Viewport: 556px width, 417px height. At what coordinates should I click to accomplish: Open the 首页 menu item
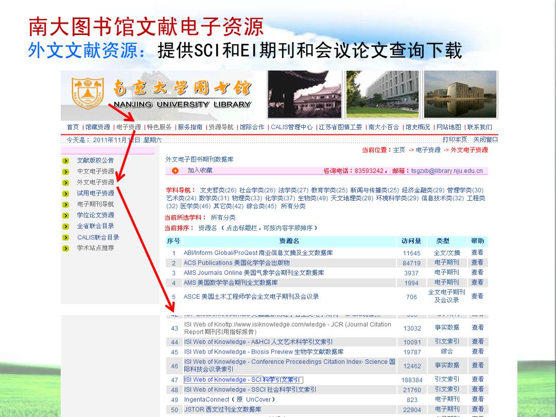click(73, 127)
